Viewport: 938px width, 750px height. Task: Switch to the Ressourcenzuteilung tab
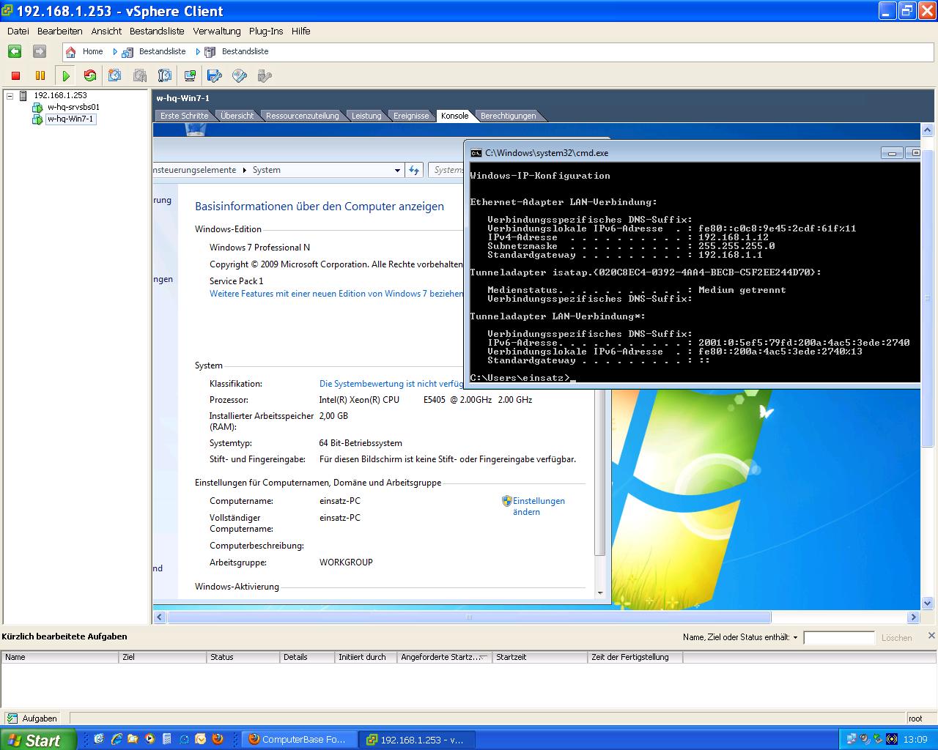click(x=303, y=116)
